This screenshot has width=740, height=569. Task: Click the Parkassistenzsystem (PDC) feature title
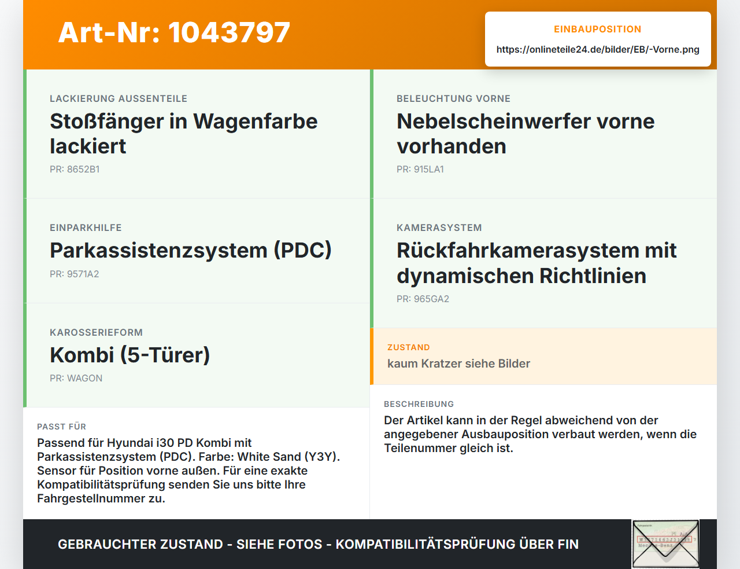pyautogui.click(x=191, y=250)
